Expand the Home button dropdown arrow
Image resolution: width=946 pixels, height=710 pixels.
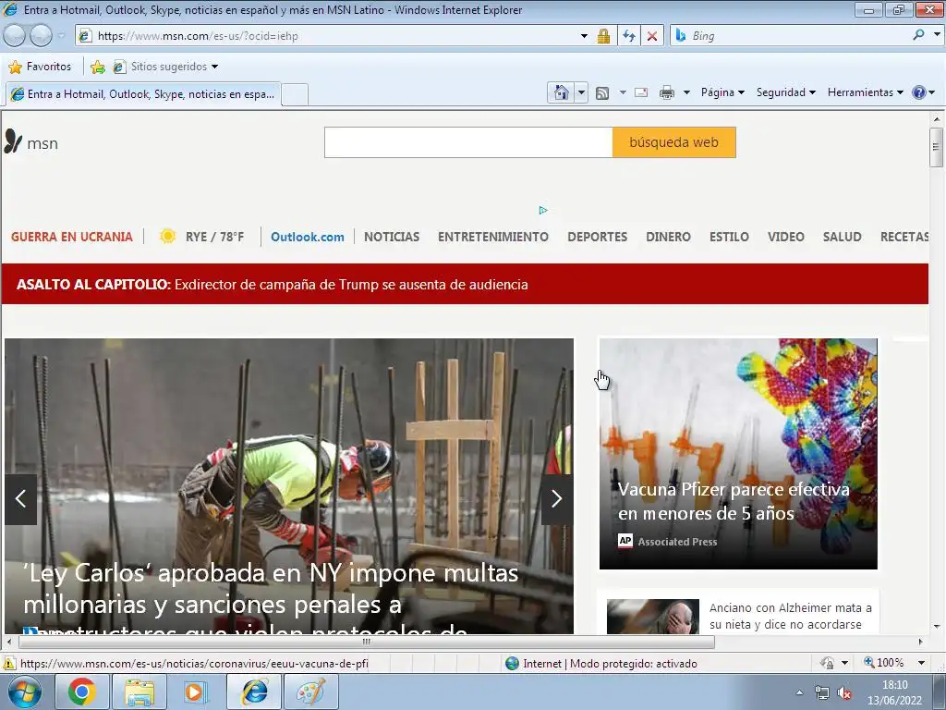[581, 92]
